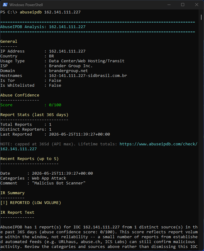Click 'Data Center/Web Hosting/Transit' usage type

[87, 61]
